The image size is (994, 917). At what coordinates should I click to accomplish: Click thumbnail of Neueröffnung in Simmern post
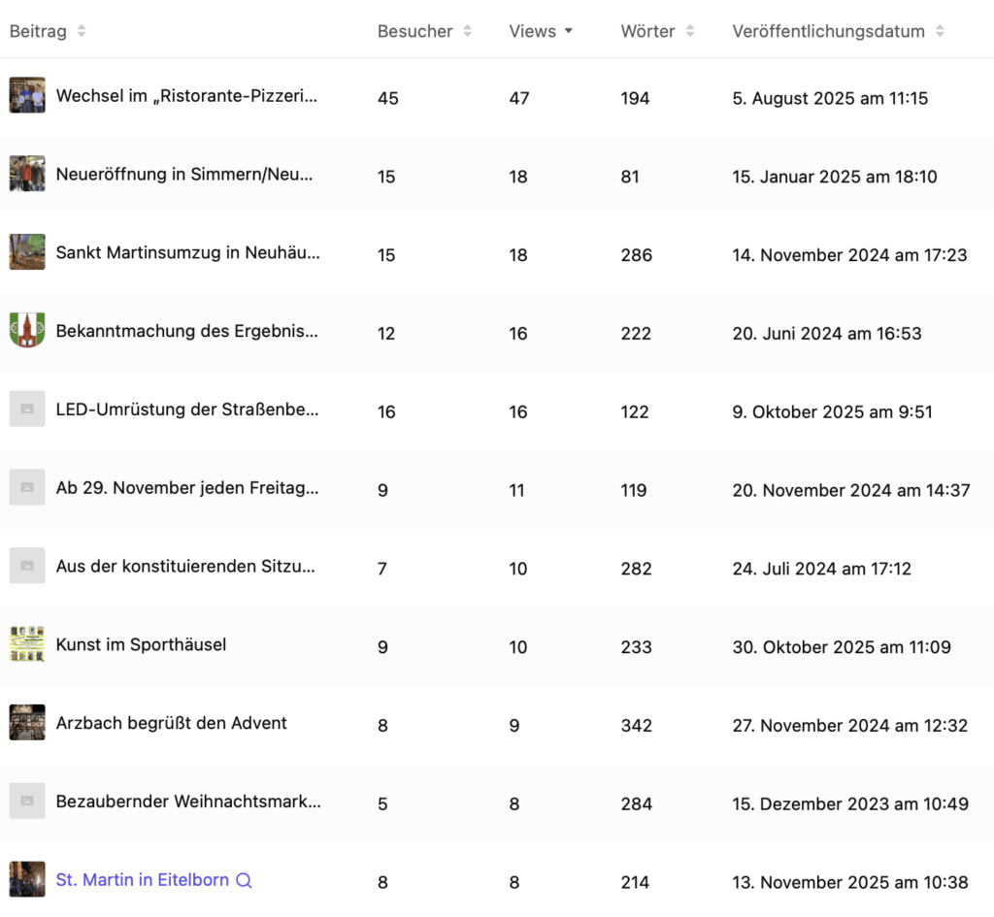click(x=27, y=174)
